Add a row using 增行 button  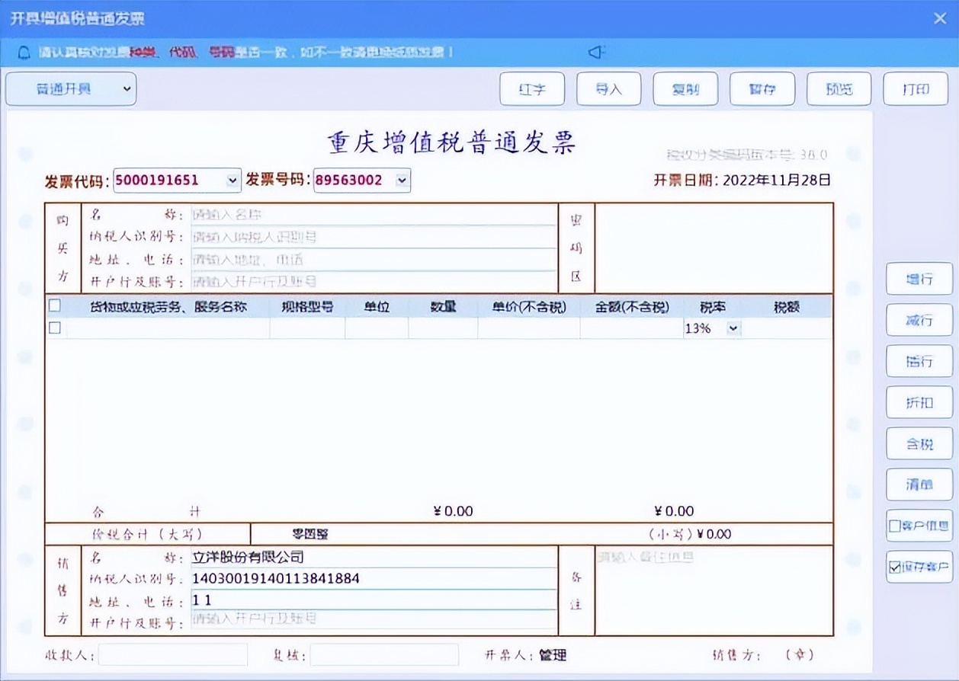click(919, 279)
